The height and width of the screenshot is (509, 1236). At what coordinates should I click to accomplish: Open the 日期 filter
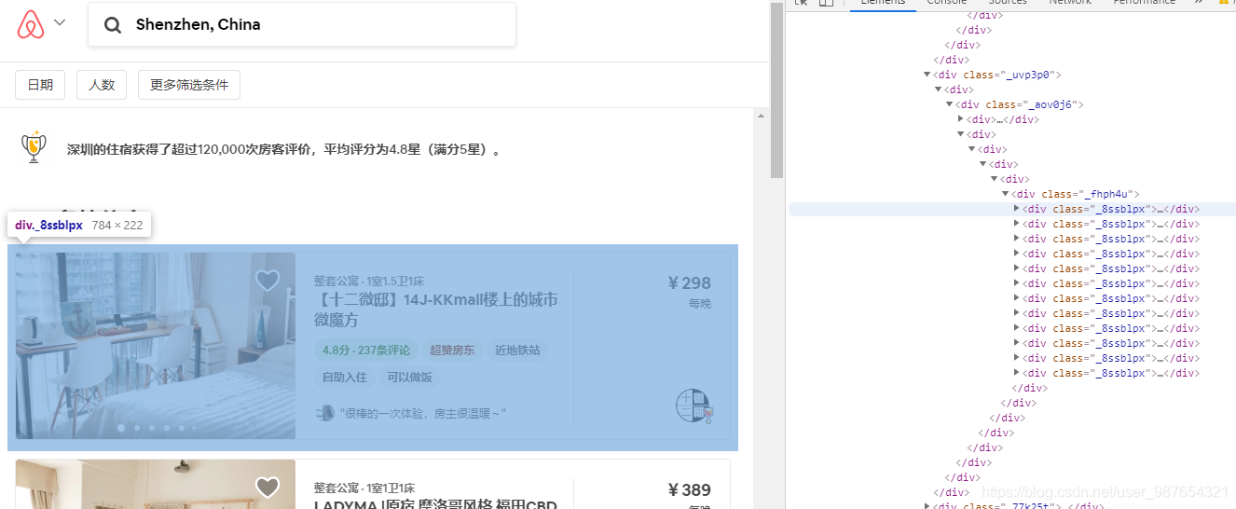tap(40, 85)
